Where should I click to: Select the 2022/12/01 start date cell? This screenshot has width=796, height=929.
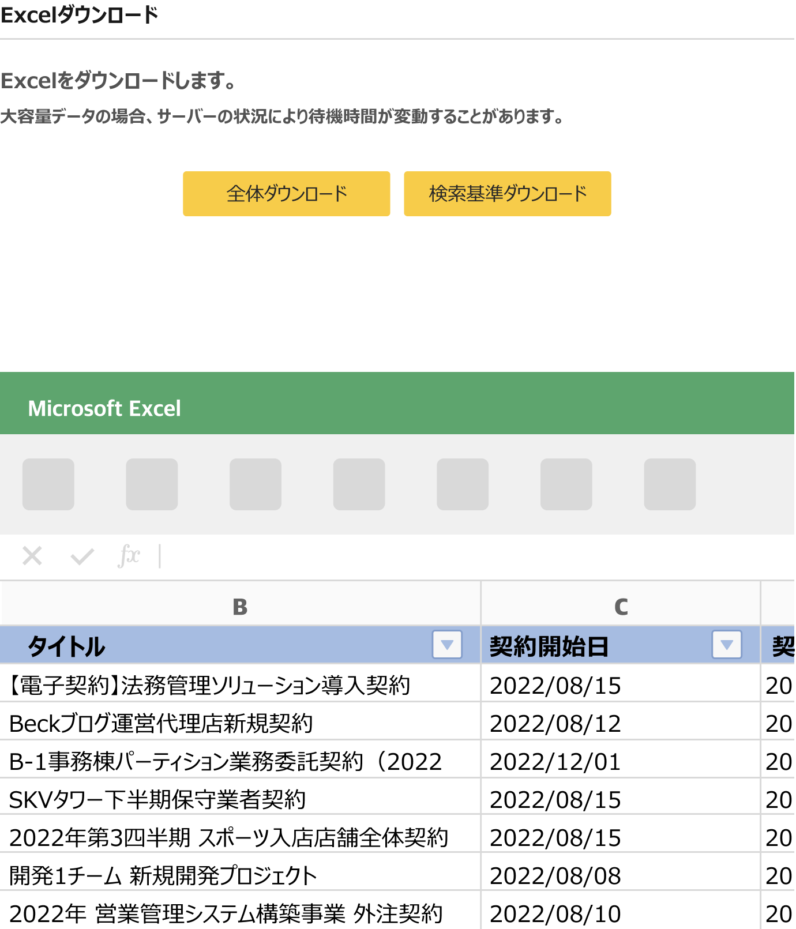[621, 762]
